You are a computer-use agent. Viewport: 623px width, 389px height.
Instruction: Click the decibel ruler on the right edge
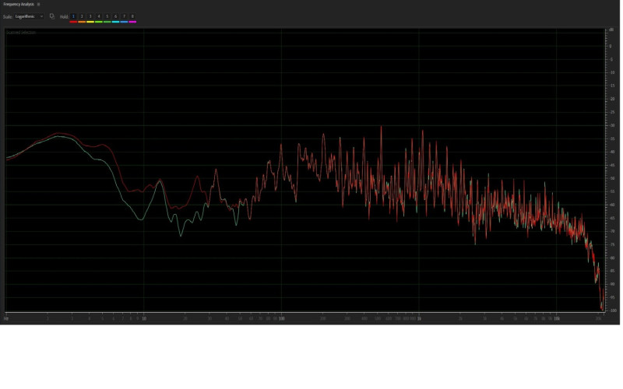(612, 170)
